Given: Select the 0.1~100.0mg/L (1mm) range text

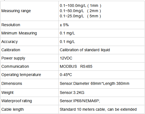Looking at the screenshot, I should point(80,6).
